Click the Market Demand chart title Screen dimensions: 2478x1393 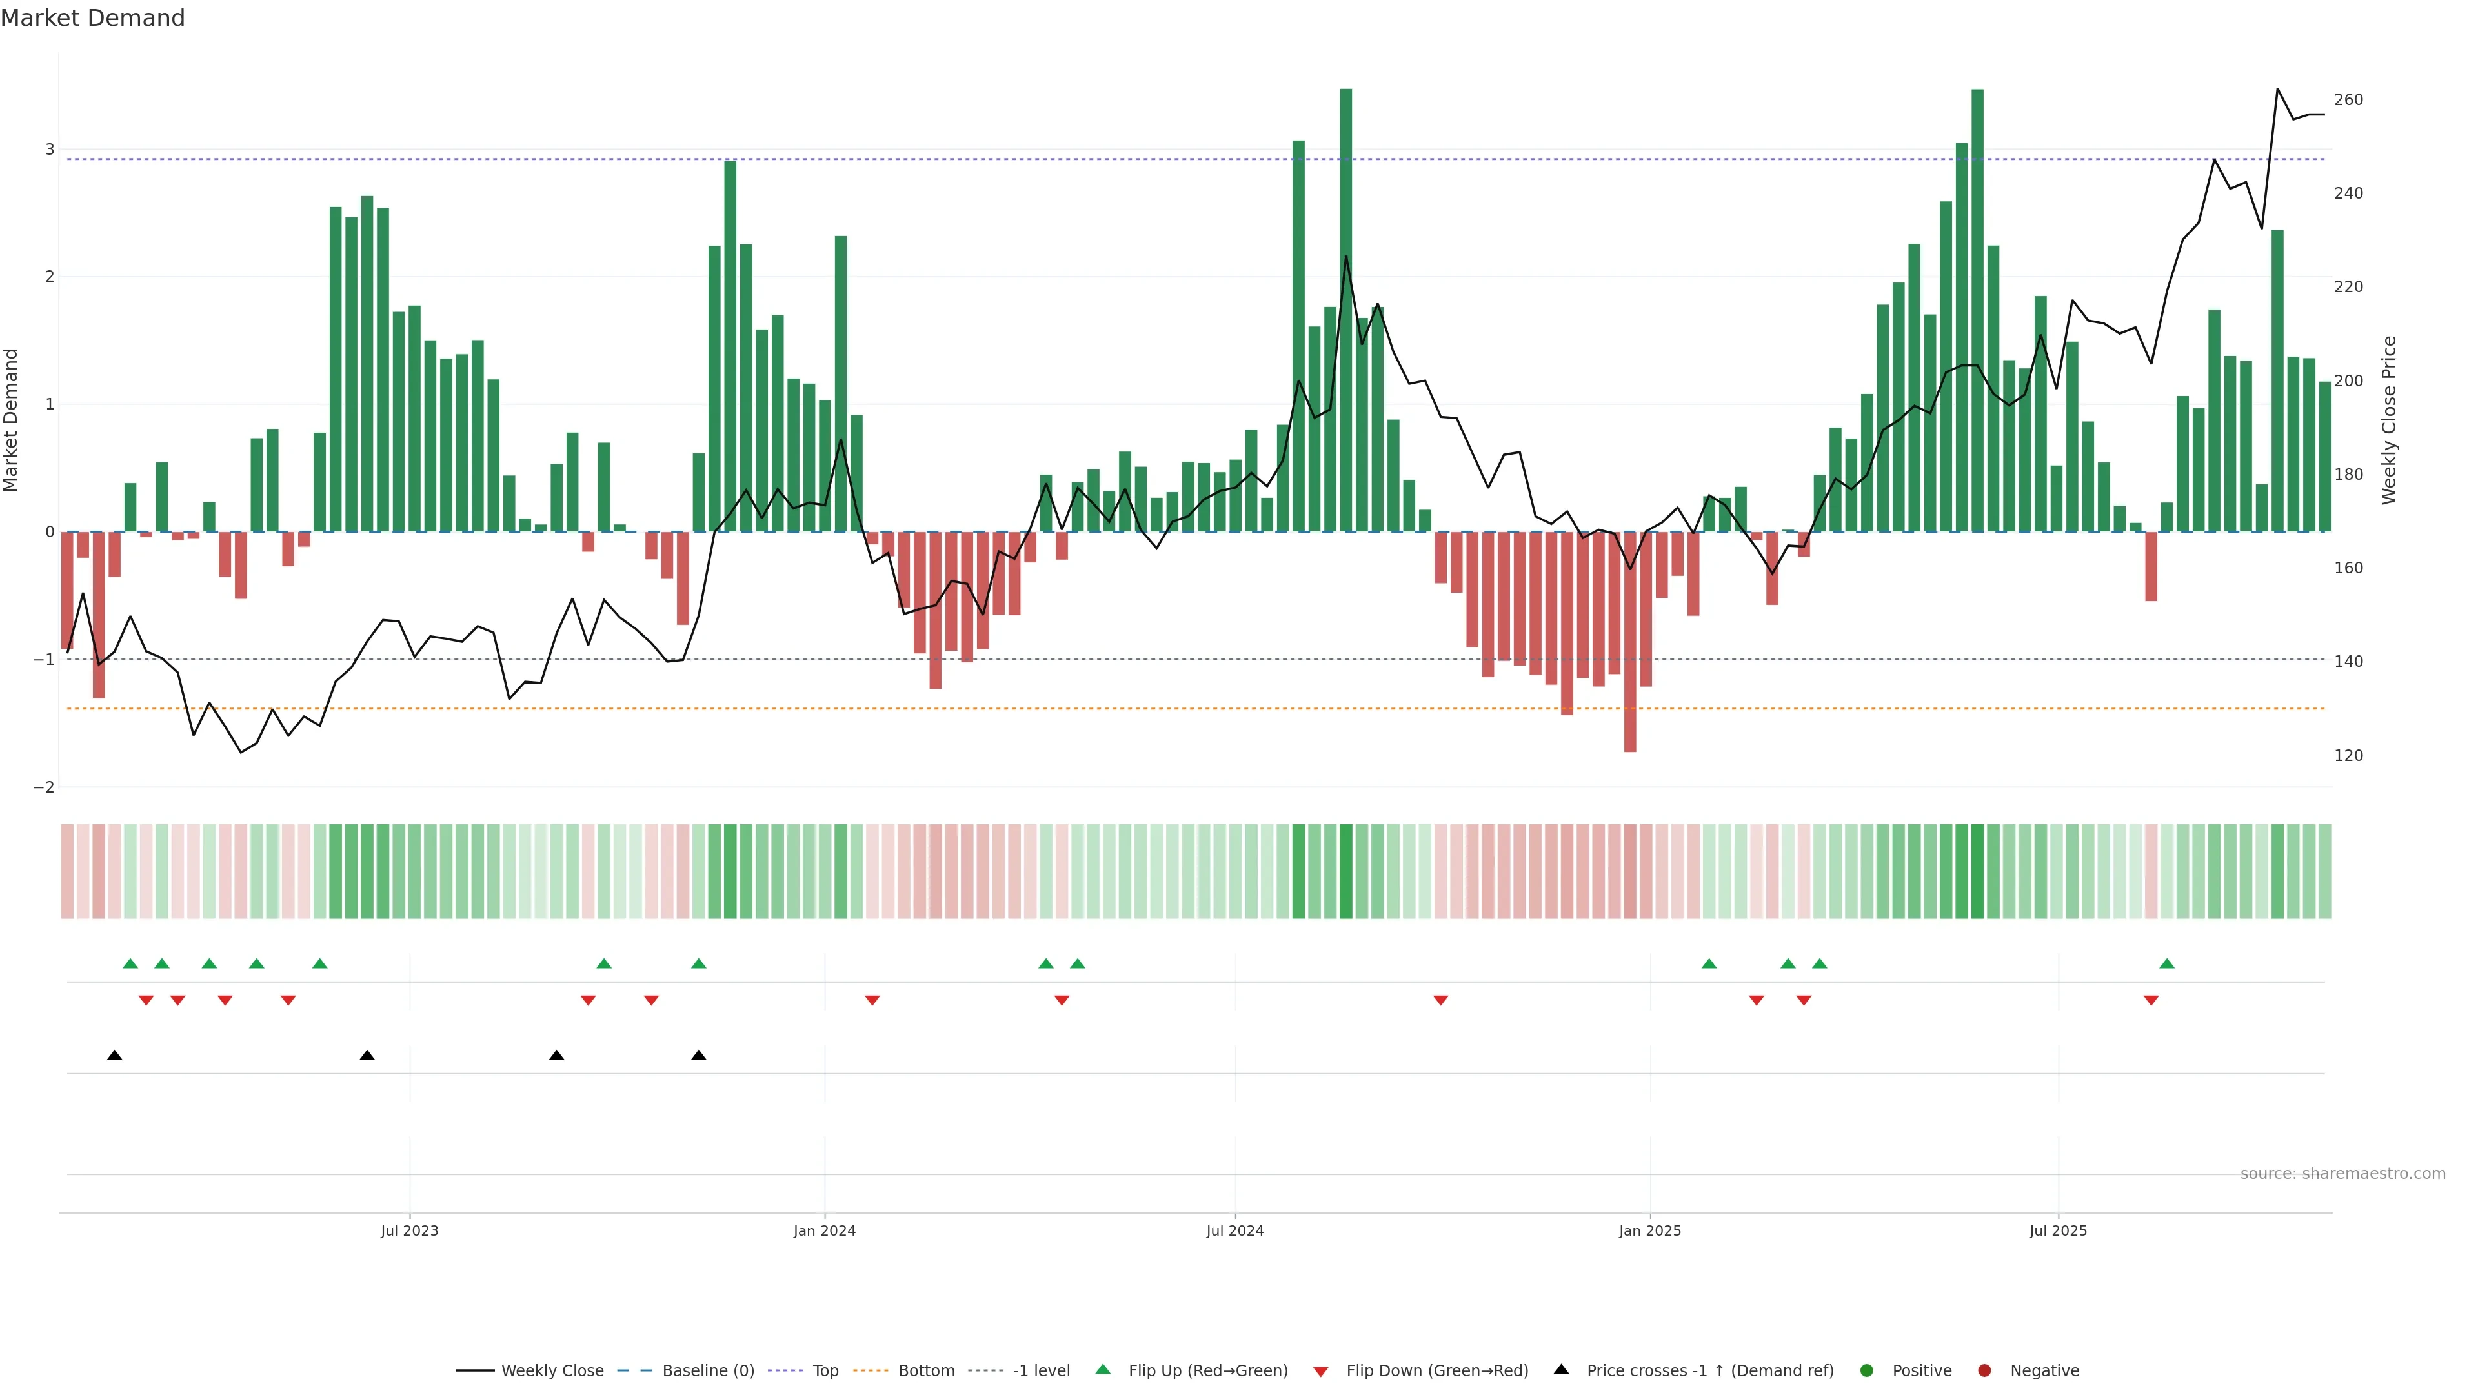pos(92,18)
